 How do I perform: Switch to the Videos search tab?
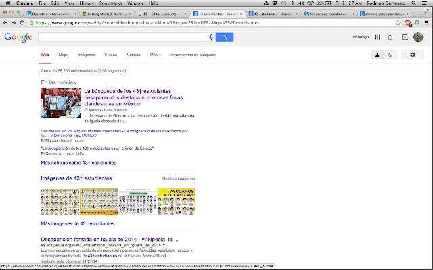tap(111, 55)
